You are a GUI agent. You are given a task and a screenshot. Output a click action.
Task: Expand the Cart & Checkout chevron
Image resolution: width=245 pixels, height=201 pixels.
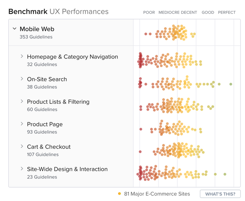[22, 147]
